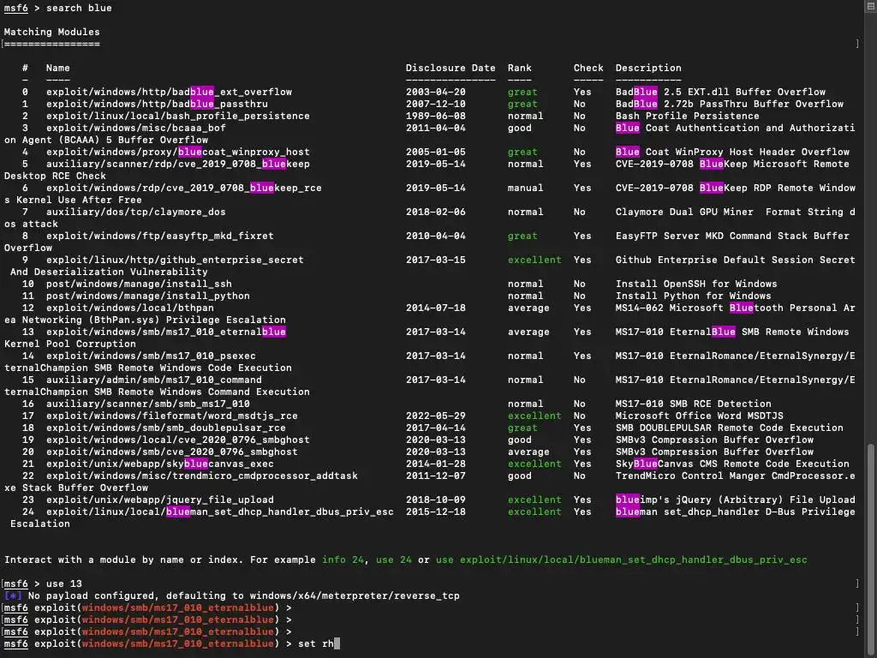
Task: Click exploit/windows/smb/cve_2020_0796_smbghost module name
Action: coord(171,452)
